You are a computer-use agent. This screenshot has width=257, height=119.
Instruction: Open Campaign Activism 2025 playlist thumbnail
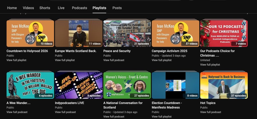tap(175, 33)
